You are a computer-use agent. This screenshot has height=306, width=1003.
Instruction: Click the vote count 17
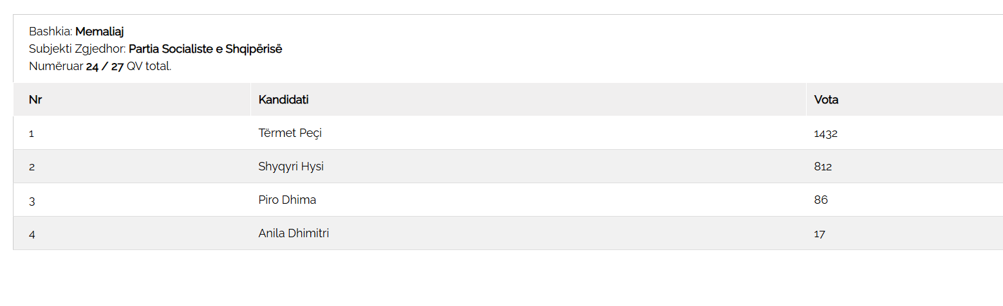point(820,234)
